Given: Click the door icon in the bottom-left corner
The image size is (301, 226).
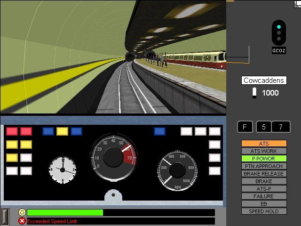Looking at the screenshot, I should 5,216.
